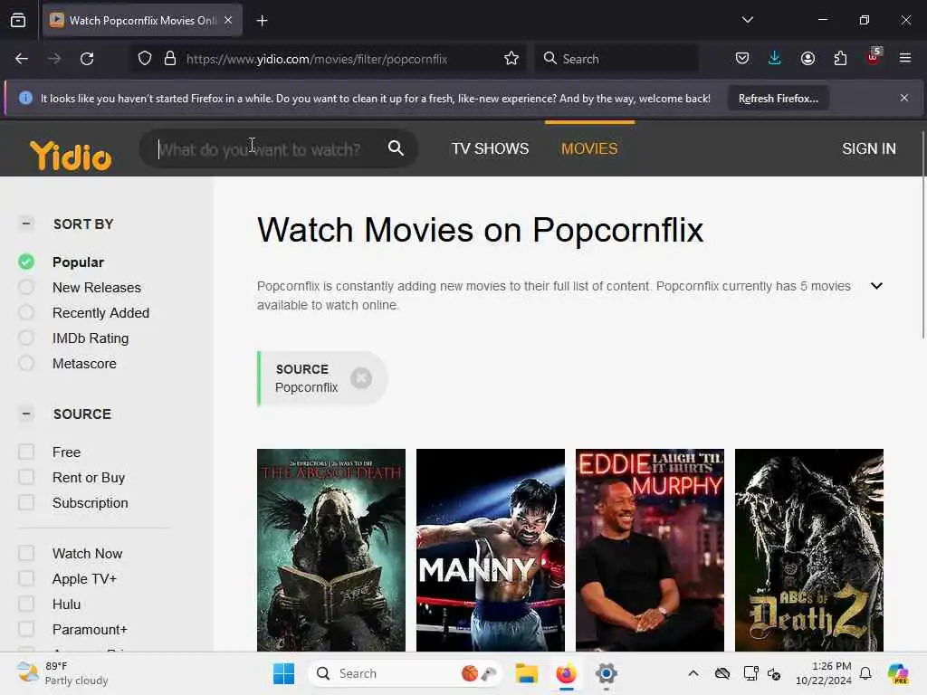
Task: Click the Firefox toolbar Search box
Action: 617,59
